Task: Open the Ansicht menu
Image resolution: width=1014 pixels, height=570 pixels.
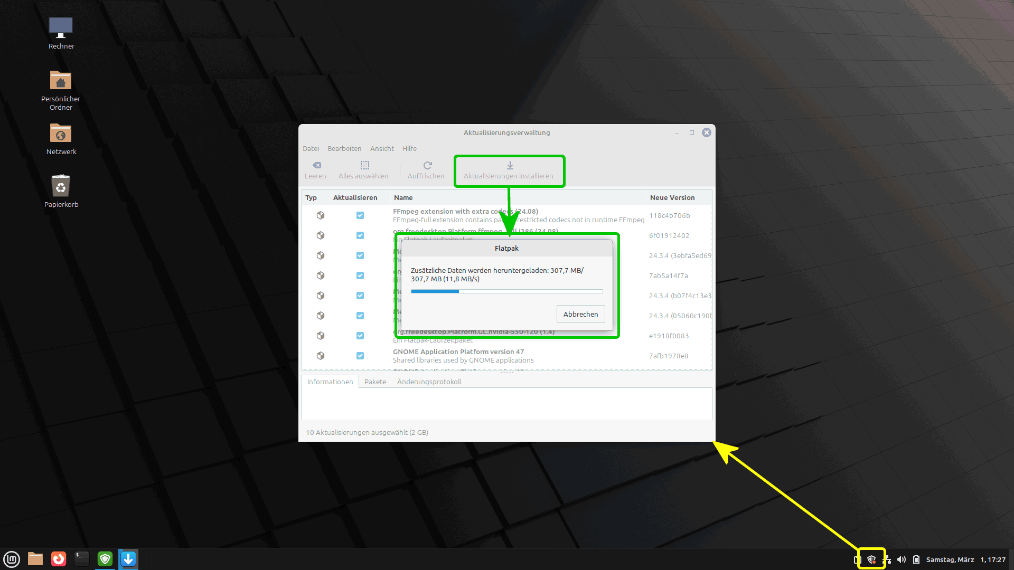Action: (x=382, y=148)
